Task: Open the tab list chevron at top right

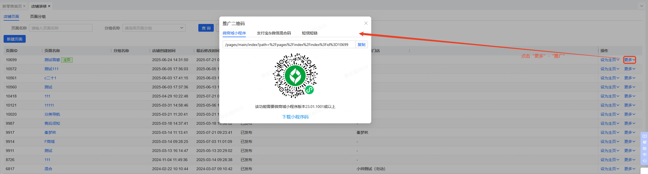Action: 641,6
